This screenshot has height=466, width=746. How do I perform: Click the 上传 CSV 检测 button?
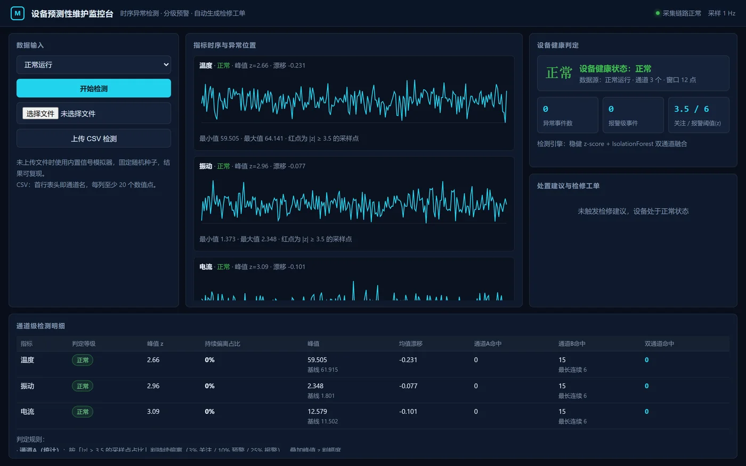coord(94,138)
